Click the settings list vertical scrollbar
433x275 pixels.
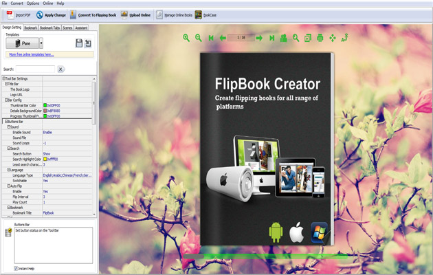click(94, 146)
